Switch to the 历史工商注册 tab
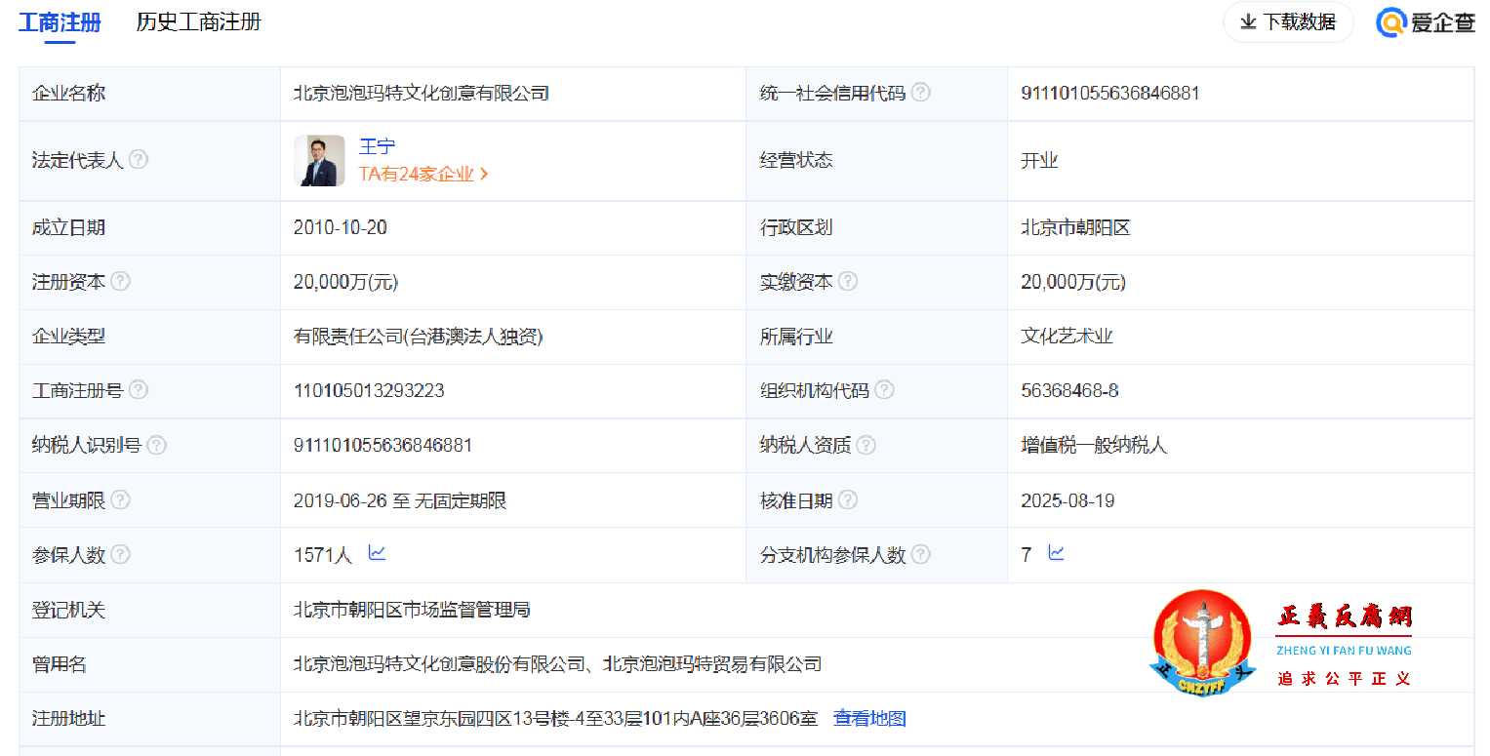 tap(199, 21)
